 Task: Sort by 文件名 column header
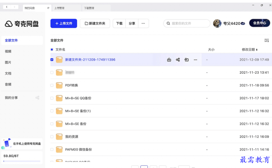tap(60, 50)
